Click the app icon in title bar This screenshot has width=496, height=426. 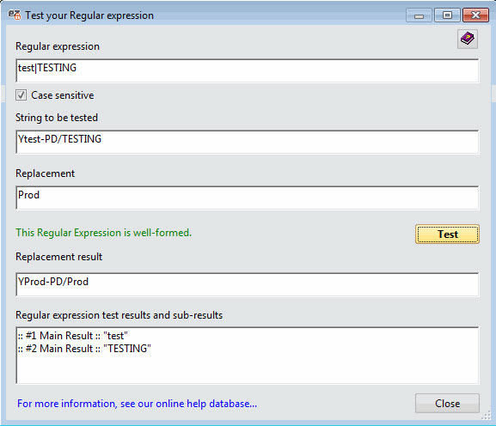[15, 15]
